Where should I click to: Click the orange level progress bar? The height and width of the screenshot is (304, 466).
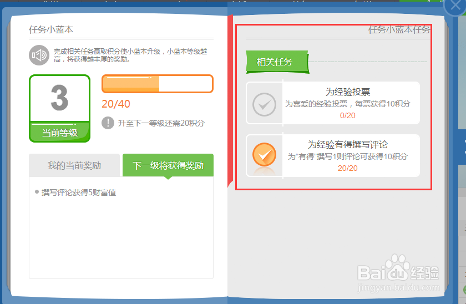(x=158, y=84)
